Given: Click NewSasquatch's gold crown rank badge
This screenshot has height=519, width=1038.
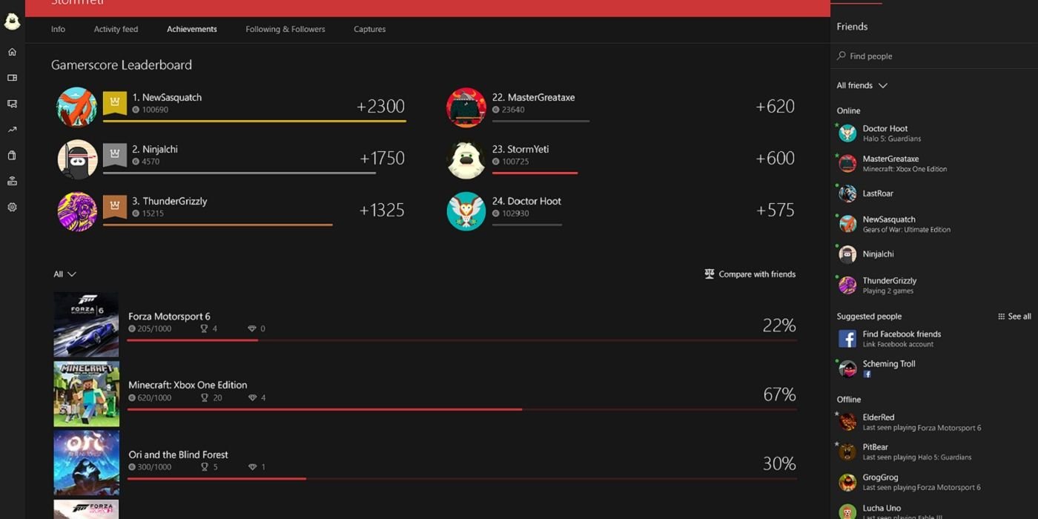Looking at the screenshot, I should point(115,103).
